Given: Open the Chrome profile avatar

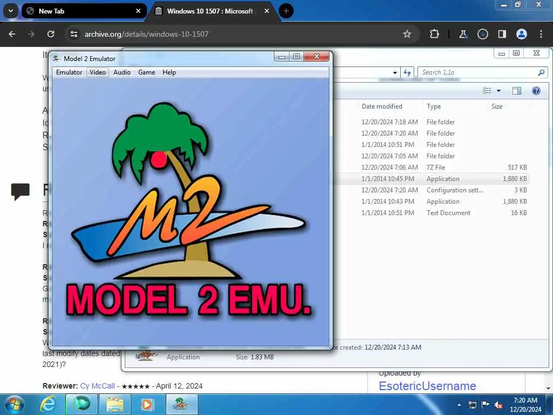Looking at the screenshot, I should coord(522,34).
